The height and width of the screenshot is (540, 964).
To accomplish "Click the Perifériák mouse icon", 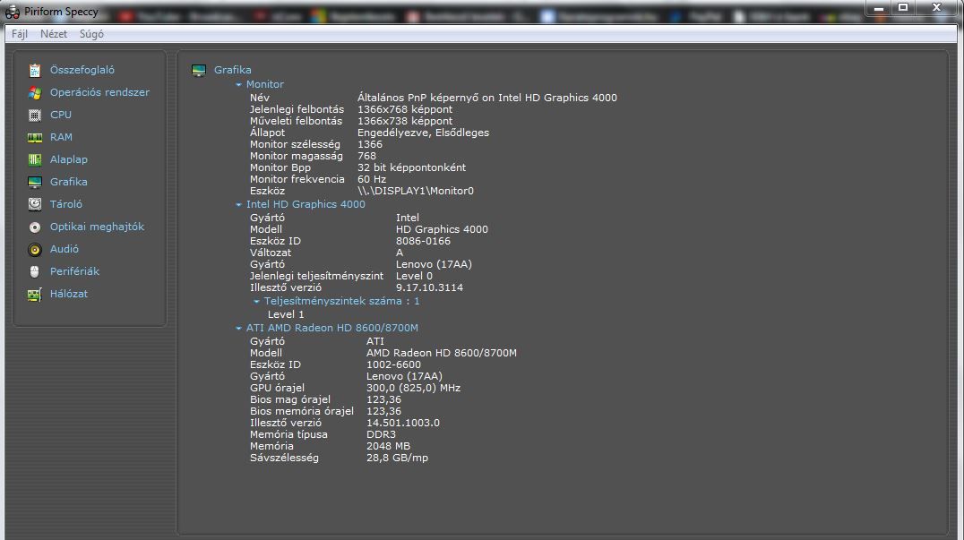I will [x=35, y=271].
